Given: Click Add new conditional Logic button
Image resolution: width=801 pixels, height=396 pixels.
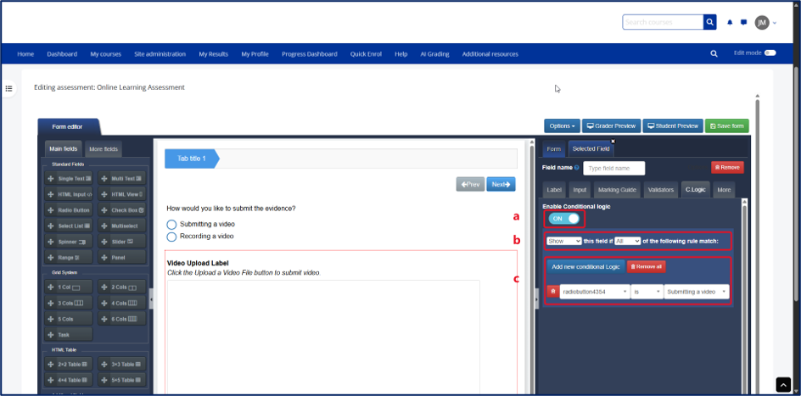Looking at the screenshot, I should (585, 267).
